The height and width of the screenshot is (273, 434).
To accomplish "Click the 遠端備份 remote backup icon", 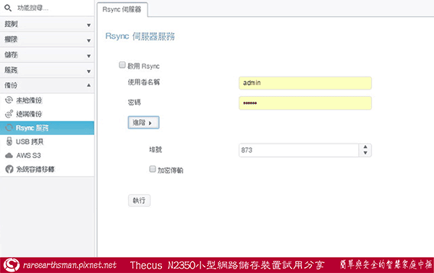I will point(9,114).
